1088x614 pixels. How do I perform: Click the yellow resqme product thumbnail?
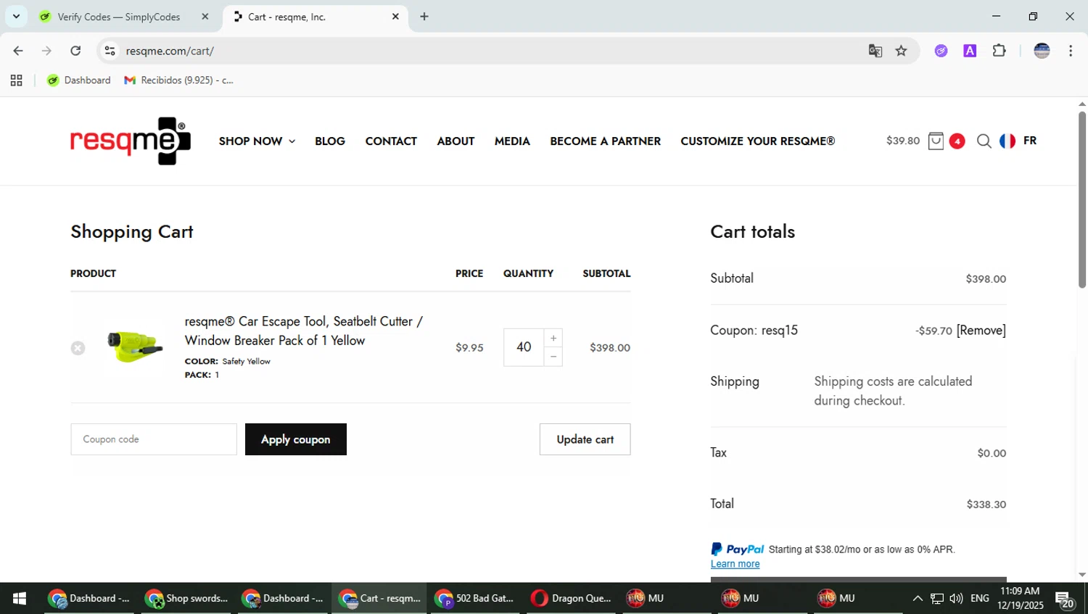[135, 347]
